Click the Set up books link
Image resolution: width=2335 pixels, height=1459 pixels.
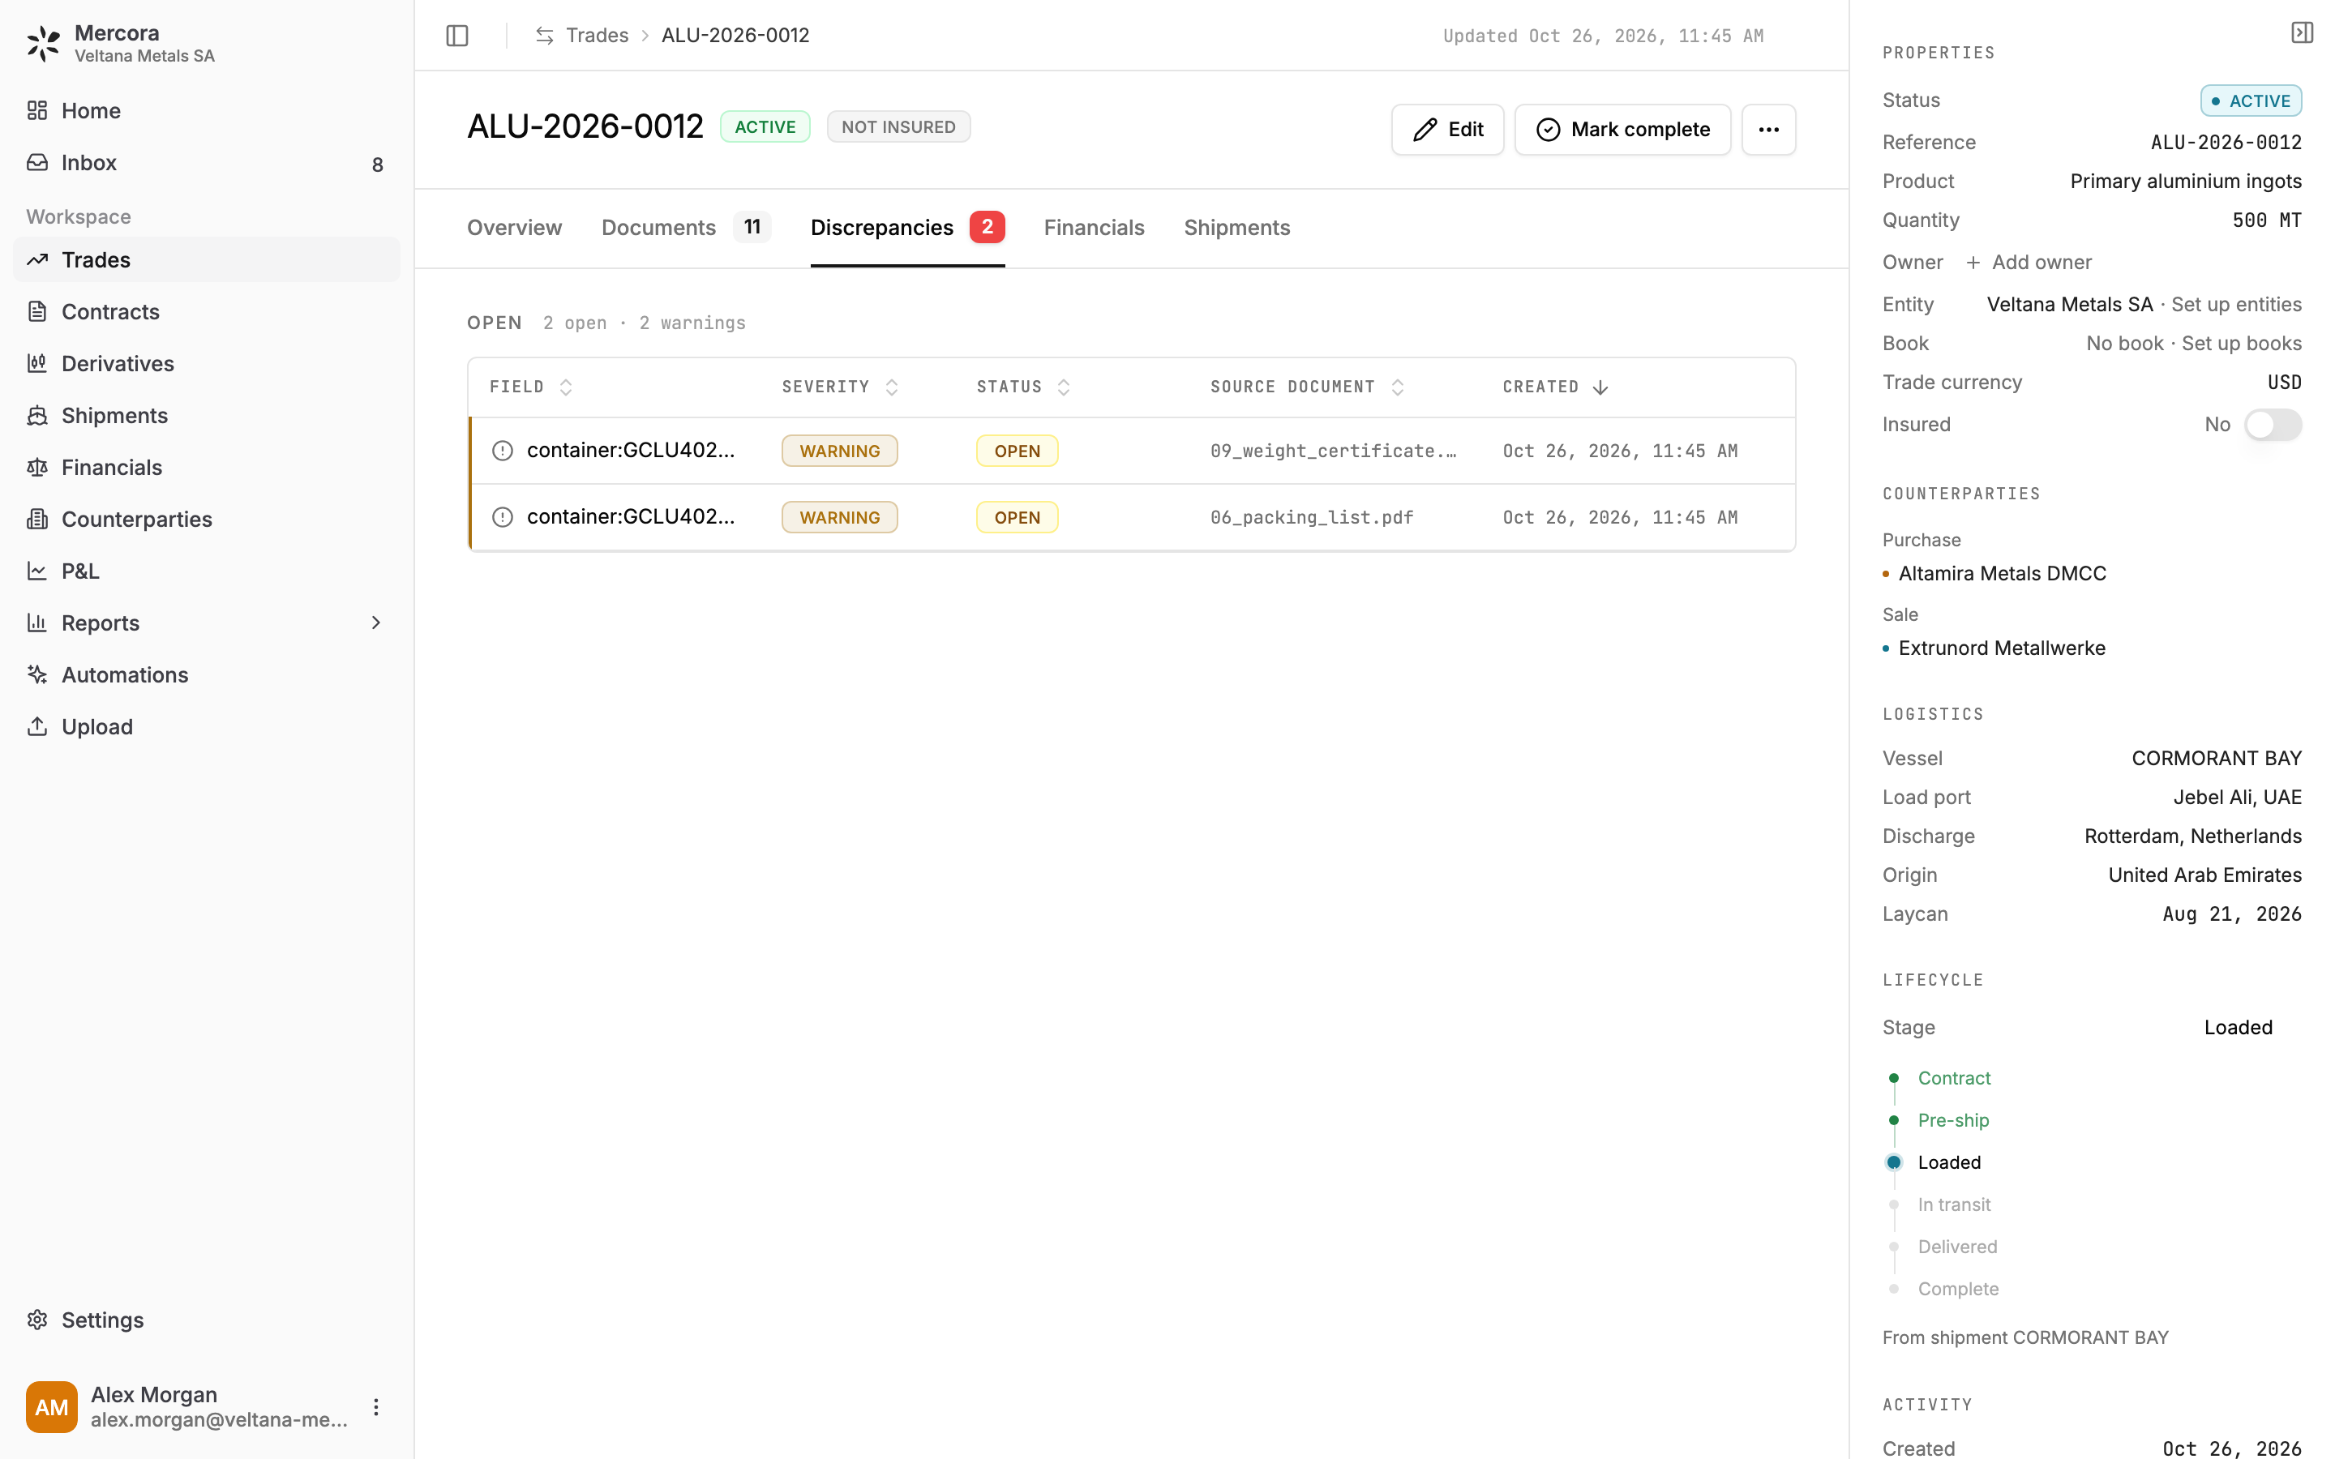(2242, 344)
